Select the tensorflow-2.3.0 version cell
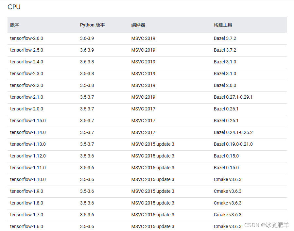The image size is (294, 231). coord(26,74)
